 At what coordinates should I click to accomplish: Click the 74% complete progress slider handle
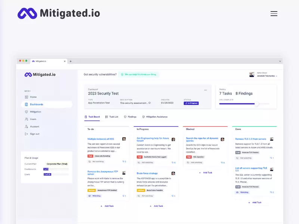[257, 104]
